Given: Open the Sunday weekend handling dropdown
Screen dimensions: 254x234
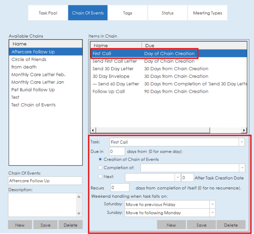Looking at the screenshot, I should point(212,213).
